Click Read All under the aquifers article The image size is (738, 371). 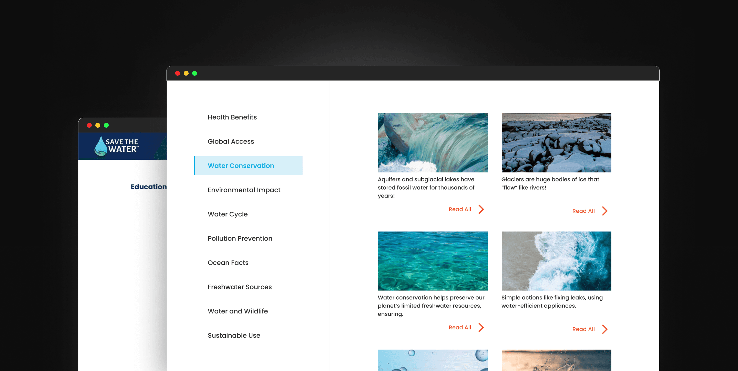point(459,209)
